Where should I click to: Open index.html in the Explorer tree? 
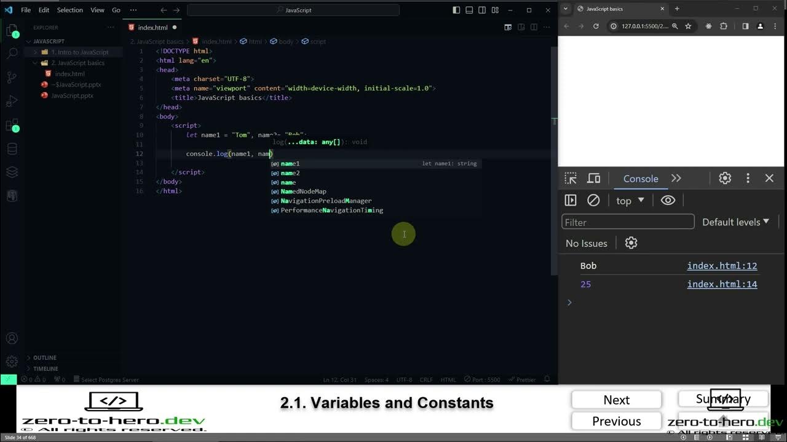pyautogui.click(x=69, y=74)
